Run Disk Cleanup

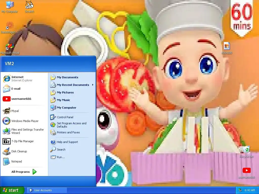24,151
